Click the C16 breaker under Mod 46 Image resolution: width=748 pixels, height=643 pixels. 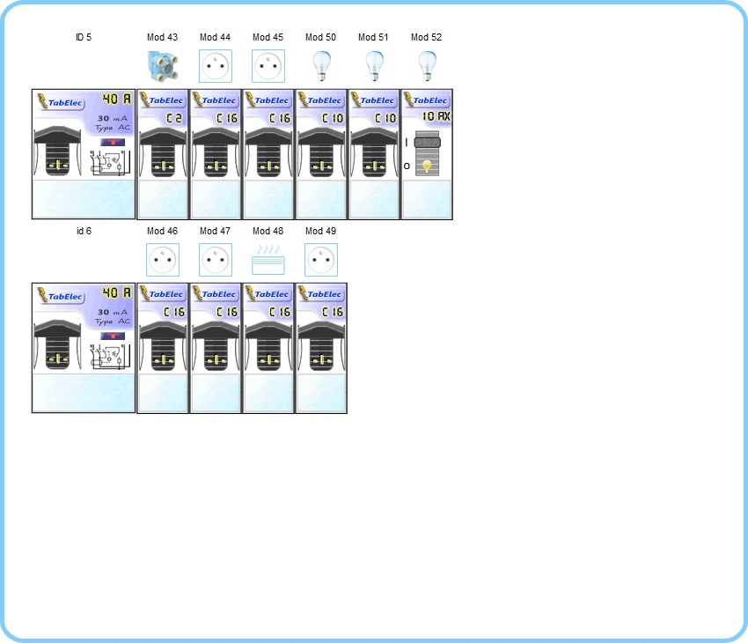point(163,348)
